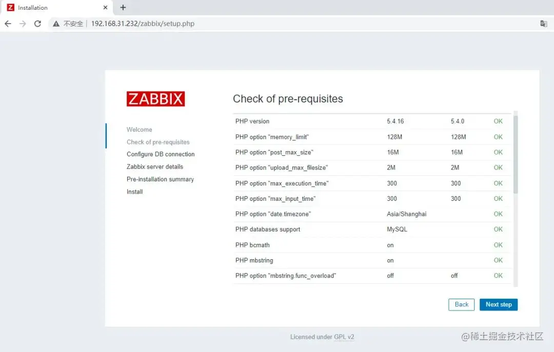Click the "PHP databases support" label

pos(267,229)
